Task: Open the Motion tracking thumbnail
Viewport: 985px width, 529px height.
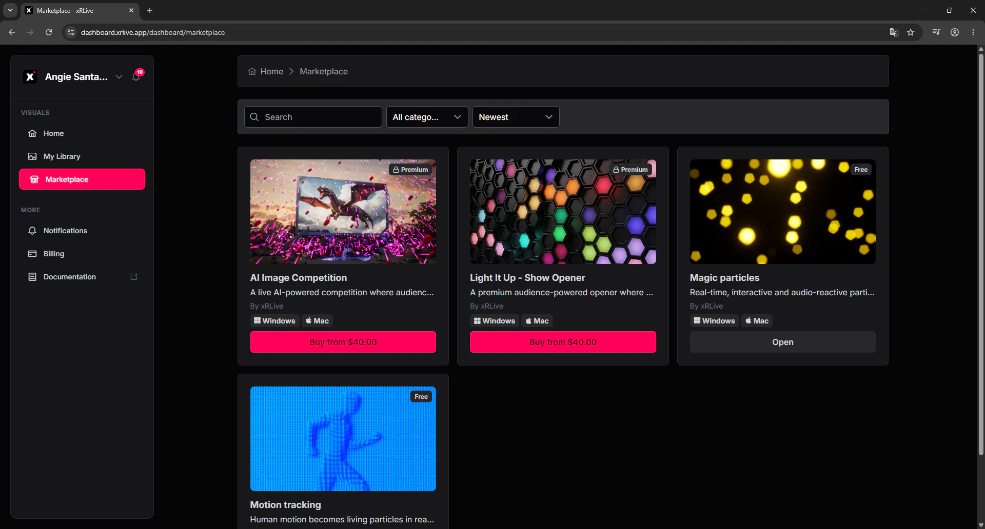Action: tap(343, 439)
